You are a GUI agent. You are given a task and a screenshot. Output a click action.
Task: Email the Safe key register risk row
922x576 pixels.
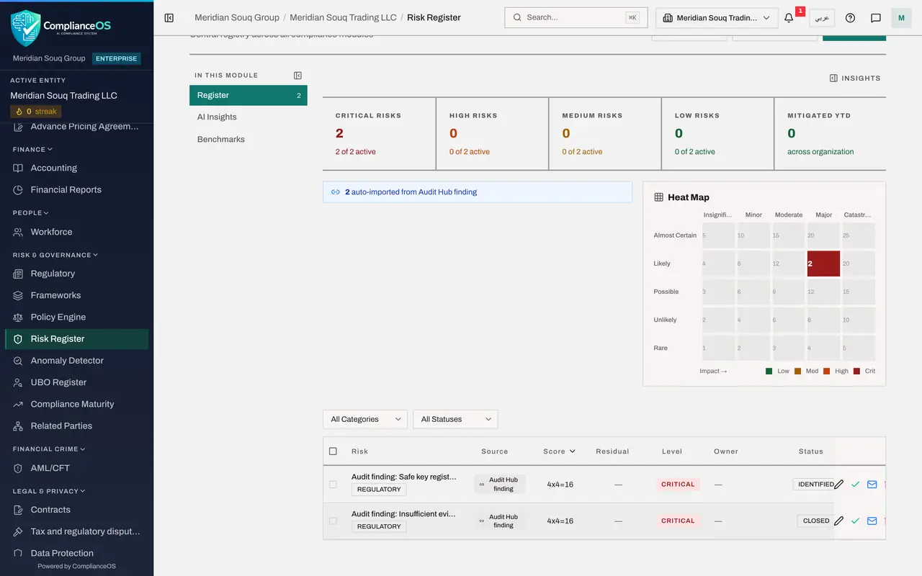pyautogui.click(x=872, y=485)
